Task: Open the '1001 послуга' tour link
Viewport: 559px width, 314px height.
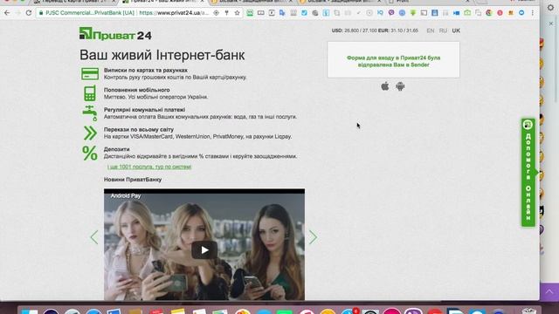Action: (149, 167)
